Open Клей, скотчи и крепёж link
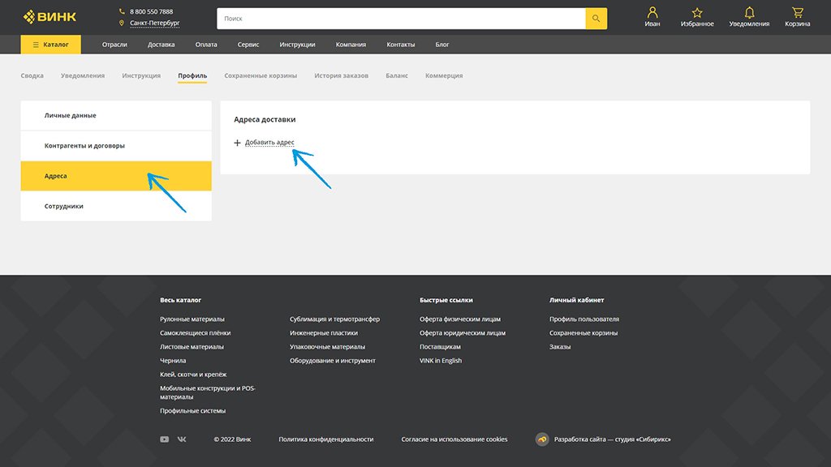The height and width of the screenshot is (467, 831). pos(193,374)
